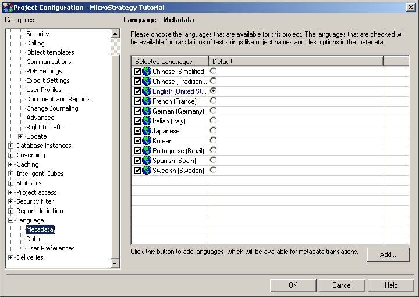Expand the Intelligent Cubes node
Screen dimensions: 419x297
tap(10, 174)
